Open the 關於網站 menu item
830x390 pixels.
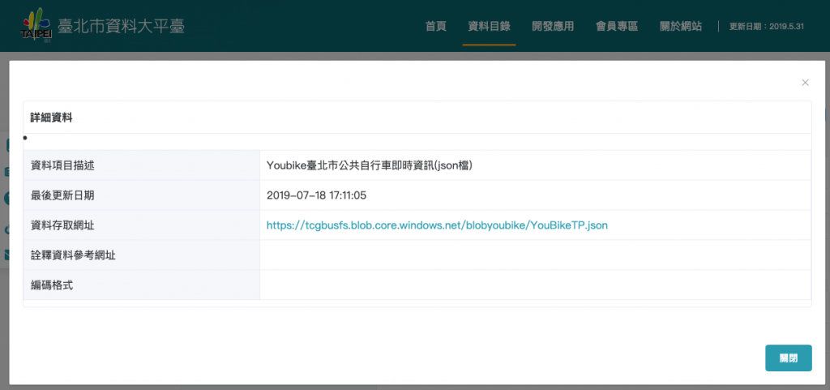pyautogui.click(x=681, y=27)
